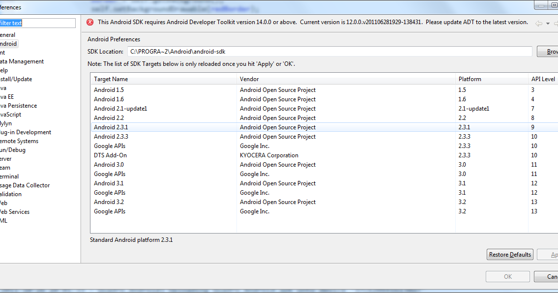Click the 2.1-update1 platform cell

coord(473,109)
